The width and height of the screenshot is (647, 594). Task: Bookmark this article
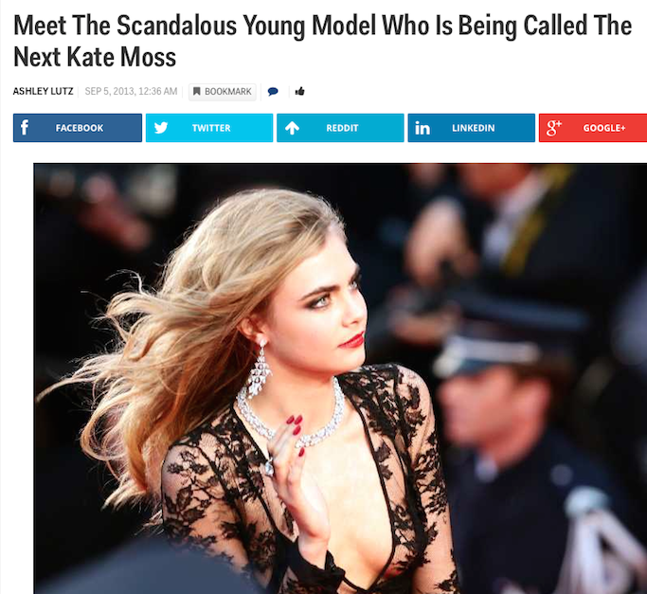(x=223, y=92)
